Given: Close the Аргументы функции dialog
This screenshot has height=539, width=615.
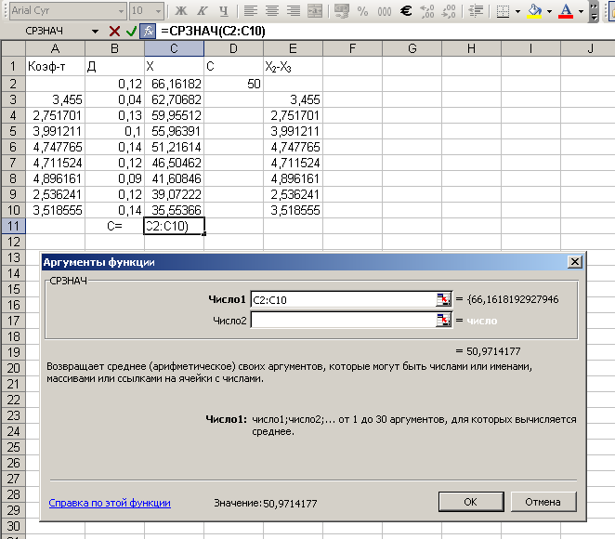Looking at the screenshot, I should (575, 262).
